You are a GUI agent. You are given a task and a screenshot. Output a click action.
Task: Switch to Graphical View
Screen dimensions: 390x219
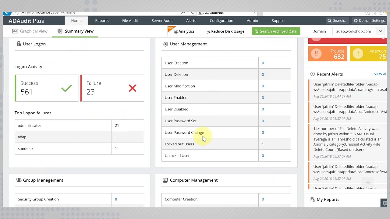pyautogui.click(x=30, y=31)
